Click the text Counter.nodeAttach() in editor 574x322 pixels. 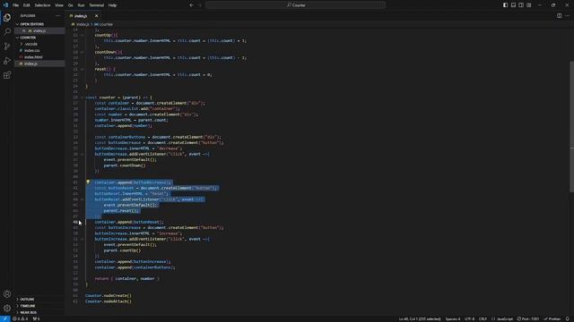coord(109,301)
